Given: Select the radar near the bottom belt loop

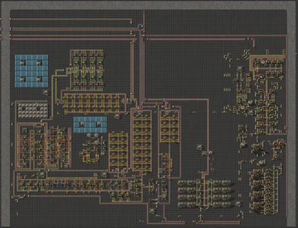Looking at the screenshot, I should (x=153, y=211).
